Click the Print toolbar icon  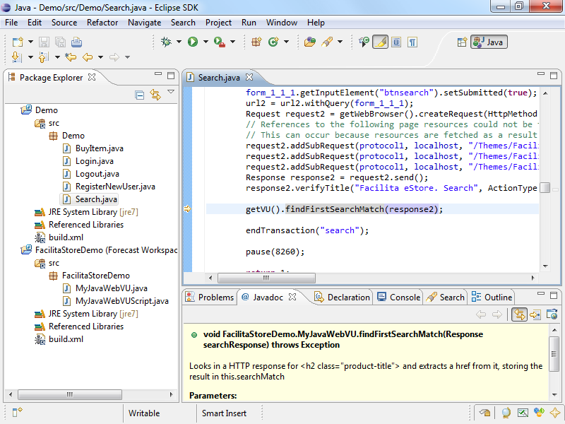(76, 42)
